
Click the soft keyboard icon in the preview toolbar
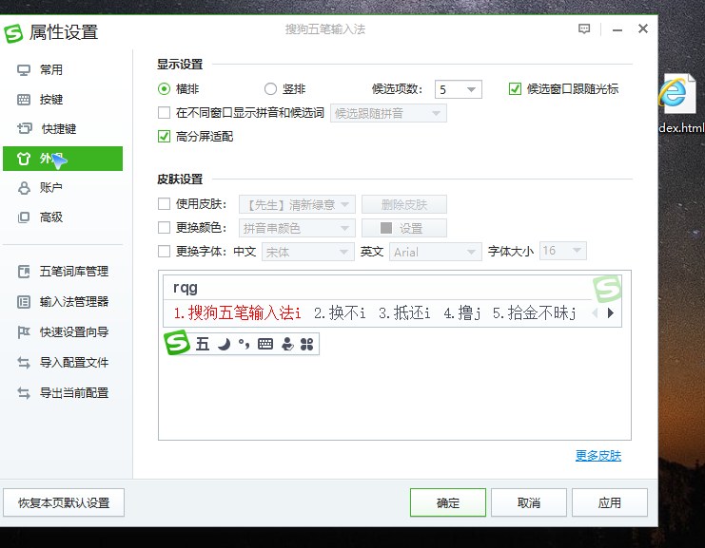265,344
